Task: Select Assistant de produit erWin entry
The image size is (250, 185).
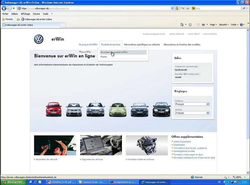Action: [x=123, y=52]
